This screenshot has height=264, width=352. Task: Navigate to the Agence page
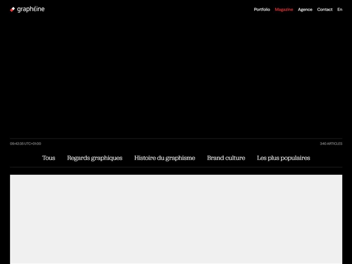click(305, 9)
